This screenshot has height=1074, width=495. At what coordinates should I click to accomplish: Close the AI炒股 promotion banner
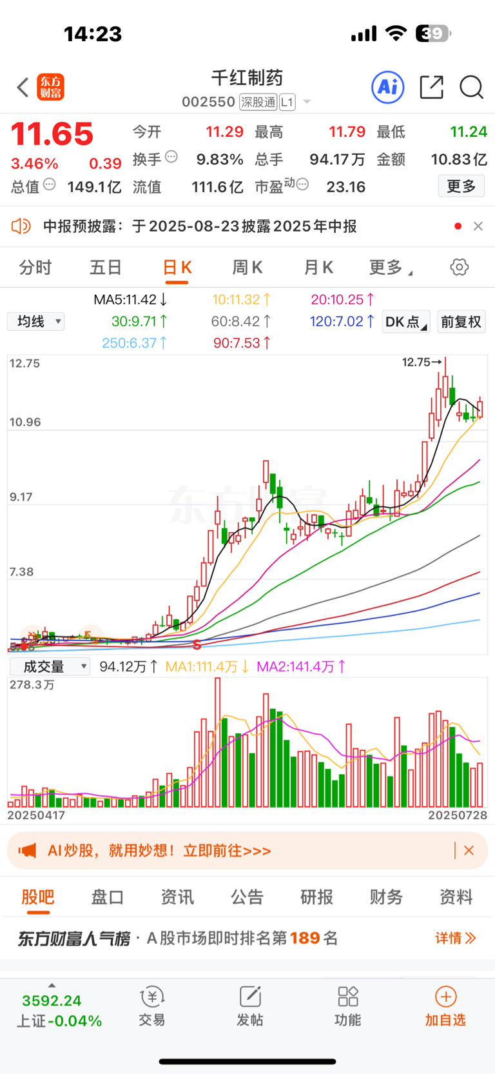pyautogui.click(x=469, y=850)
